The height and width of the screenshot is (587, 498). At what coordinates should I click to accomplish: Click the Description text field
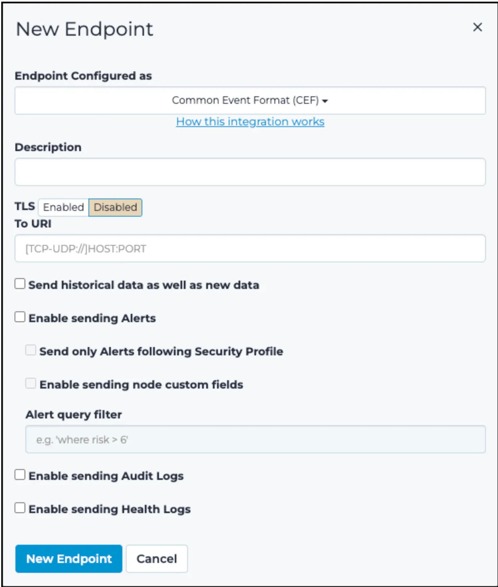pyautogui.click(x=250, y=172)
